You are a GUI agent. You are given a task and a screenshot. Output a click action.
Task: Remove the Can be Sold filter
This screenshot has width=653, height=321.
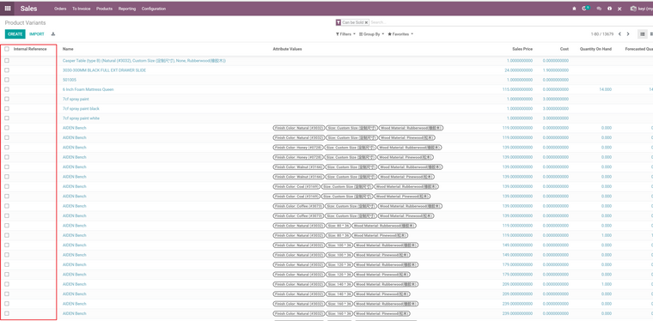click(366, 22)
